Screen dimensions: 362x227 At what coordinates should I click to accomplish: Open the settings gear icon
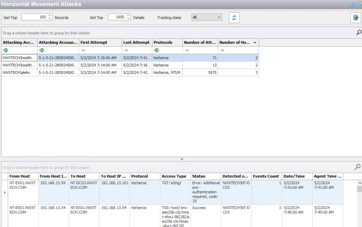352,4
